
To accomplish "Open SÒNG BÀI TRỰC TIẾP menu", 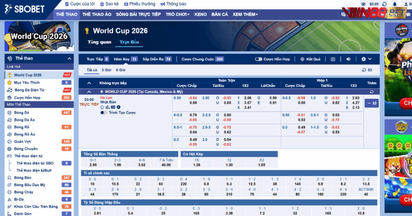I will coord(138,14).
